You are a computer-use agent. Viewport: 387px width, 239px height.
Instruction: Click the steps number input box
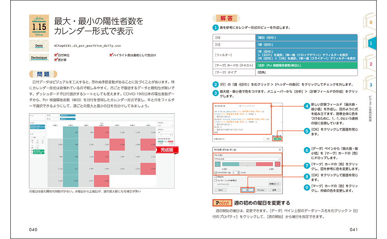[235, 172]
